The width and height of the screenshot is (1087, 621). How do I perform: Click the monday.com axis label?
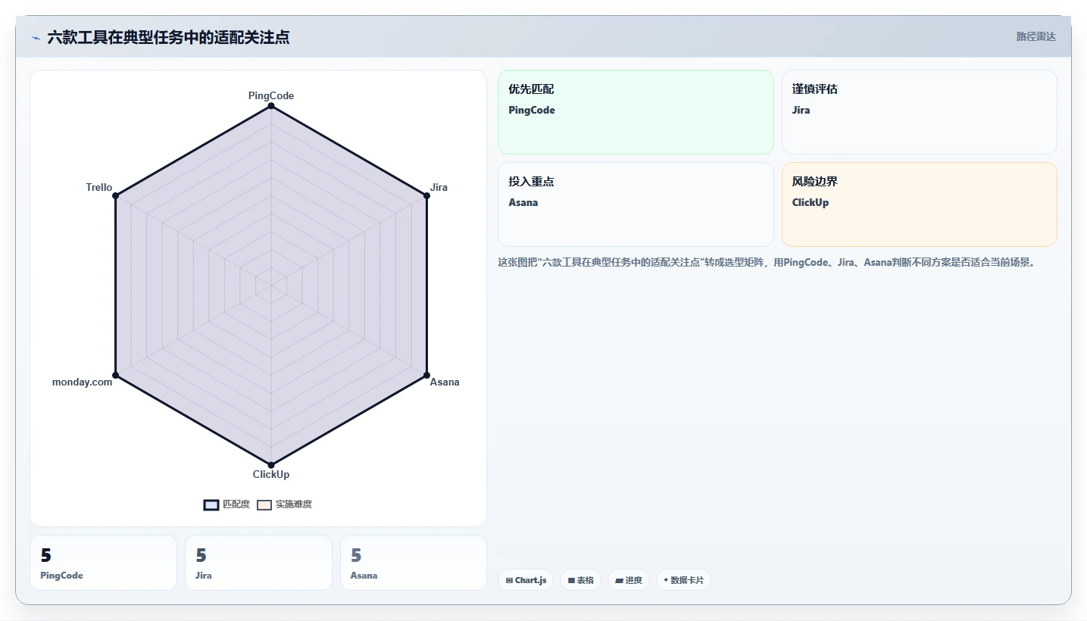pos(82,382)
